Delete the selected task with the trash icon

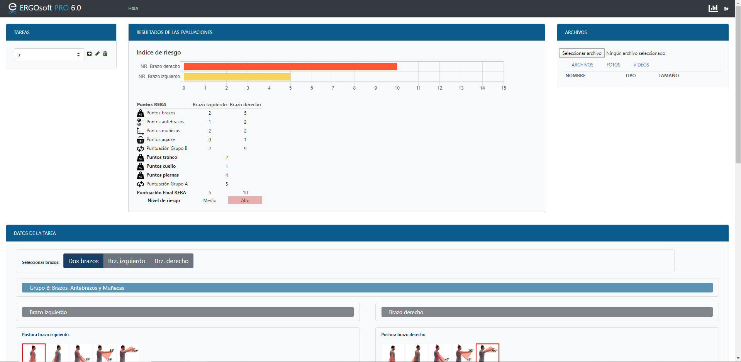pyautogui.click(x=105, y=54)
